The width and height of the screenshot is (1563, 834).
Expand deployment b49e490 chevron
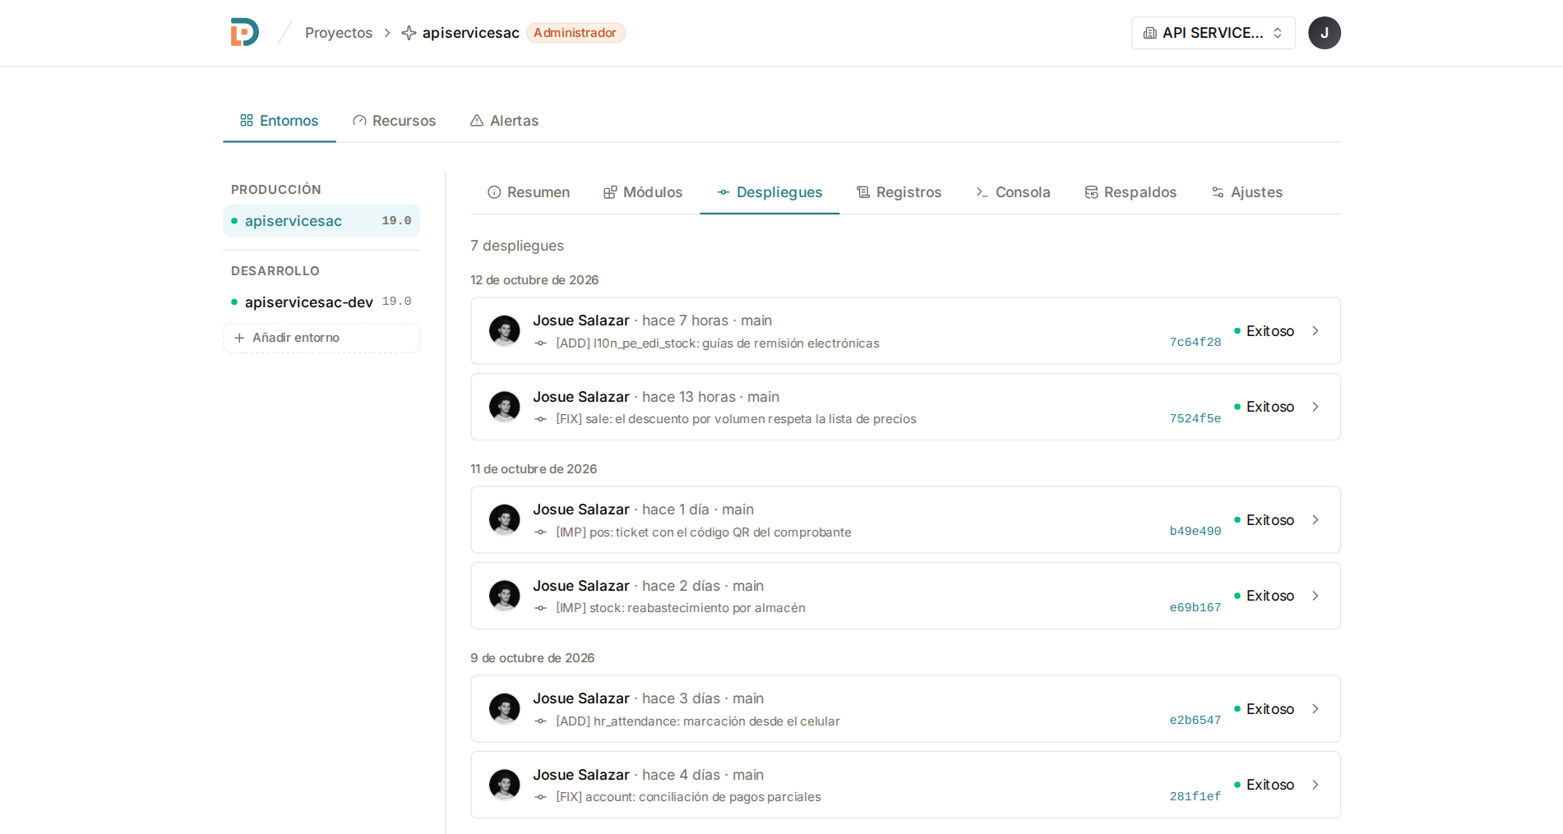[1316, 520]
